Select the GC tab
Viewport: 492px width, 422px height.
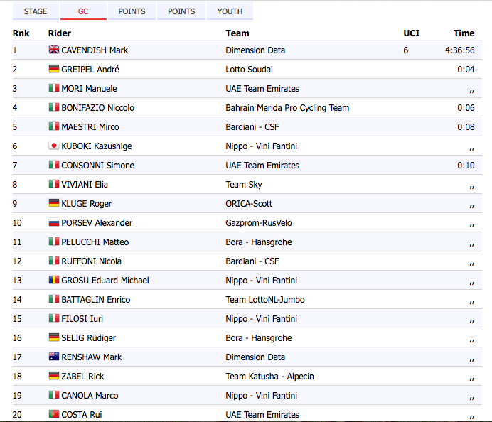click(x=83, y=11)
